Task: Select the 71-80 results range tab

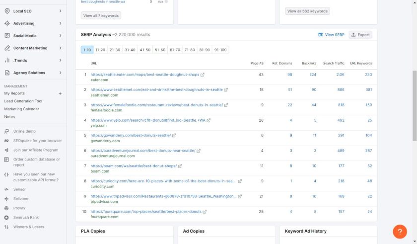Action: coord(190,50)
